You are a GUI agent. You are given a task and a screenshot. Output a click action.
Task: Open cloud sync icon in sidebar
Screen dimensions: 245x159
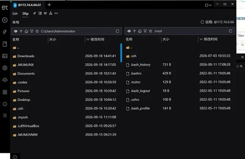[x=5, y=80]
